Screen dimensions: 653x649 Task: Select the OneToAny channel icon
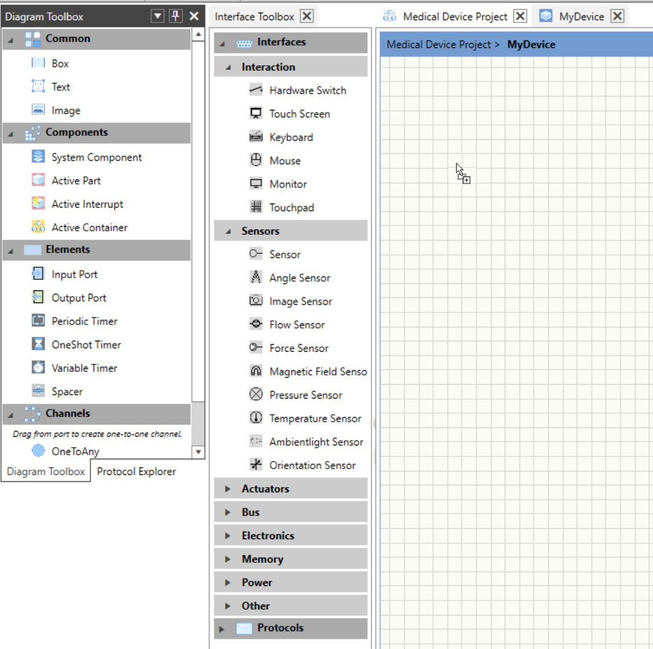[38, 451]
